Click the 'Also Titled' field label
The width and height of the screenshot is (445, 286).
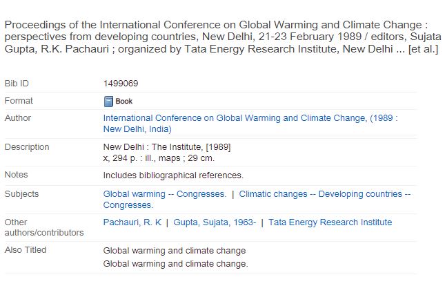(x=26, y=250)
